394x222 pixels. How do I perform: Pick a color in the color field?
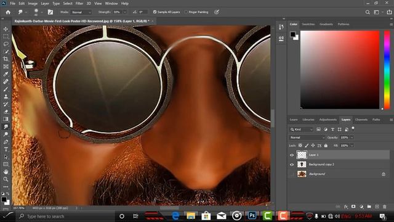tap(340, 70)
